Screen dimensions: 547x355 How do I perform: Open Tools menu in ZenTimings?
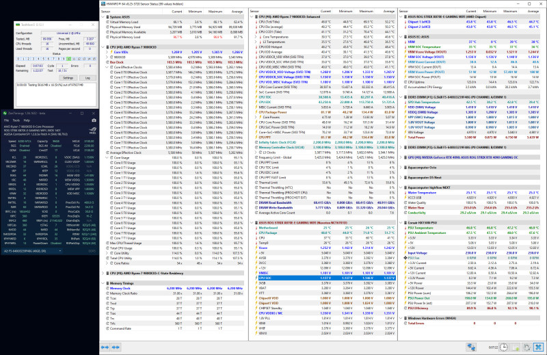[16, 120]
